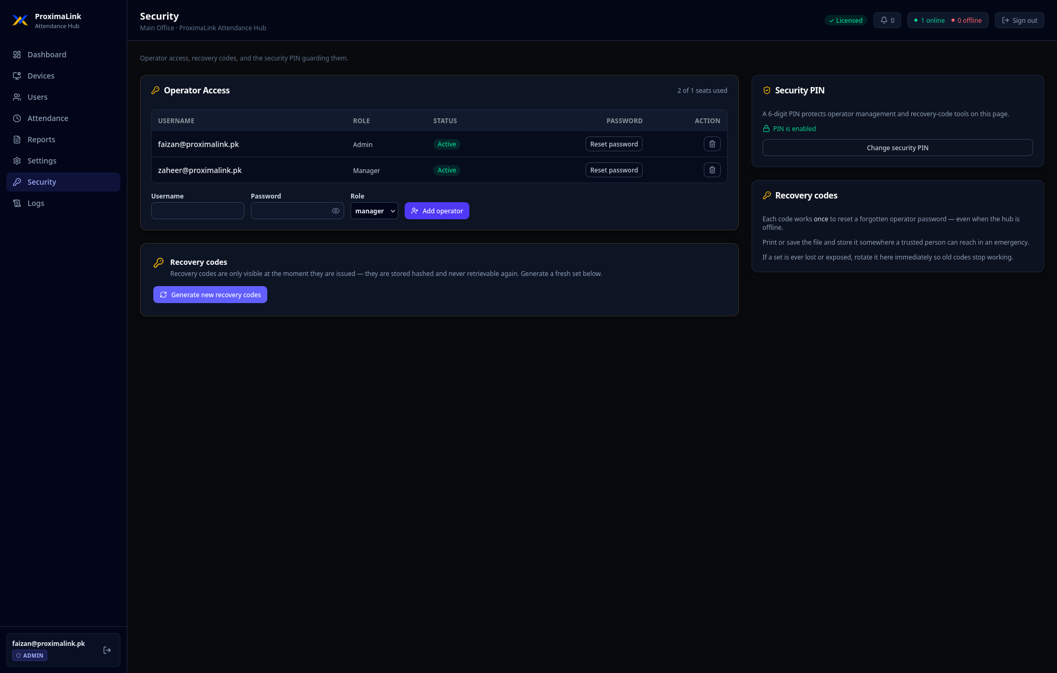Open Settings from sidebar
The height and width of the screenshot is (673, 1057).
63,161
